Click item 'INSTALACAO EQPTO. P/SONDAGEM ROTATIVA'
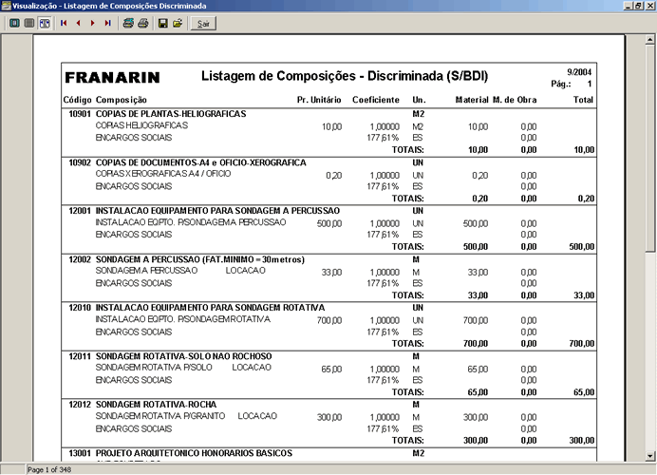The image size is (657, 475). (183, 319)
